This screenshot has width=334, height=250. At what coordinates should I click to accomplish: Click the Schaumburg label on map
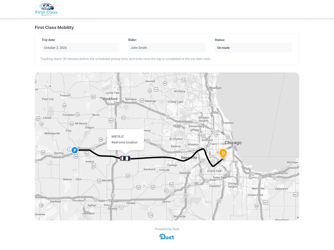(196, 126)
